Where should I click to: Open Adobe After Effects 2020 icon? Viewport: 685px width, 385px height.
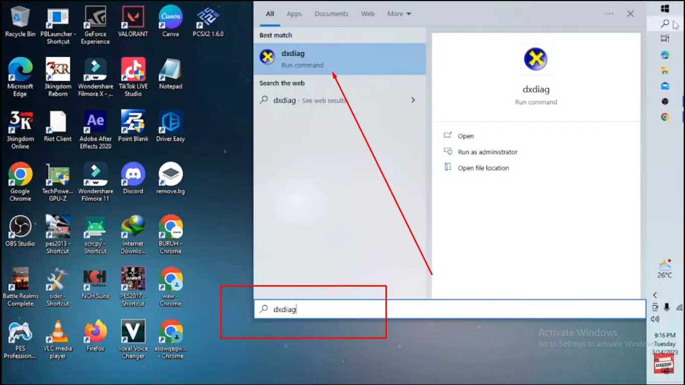95,130
